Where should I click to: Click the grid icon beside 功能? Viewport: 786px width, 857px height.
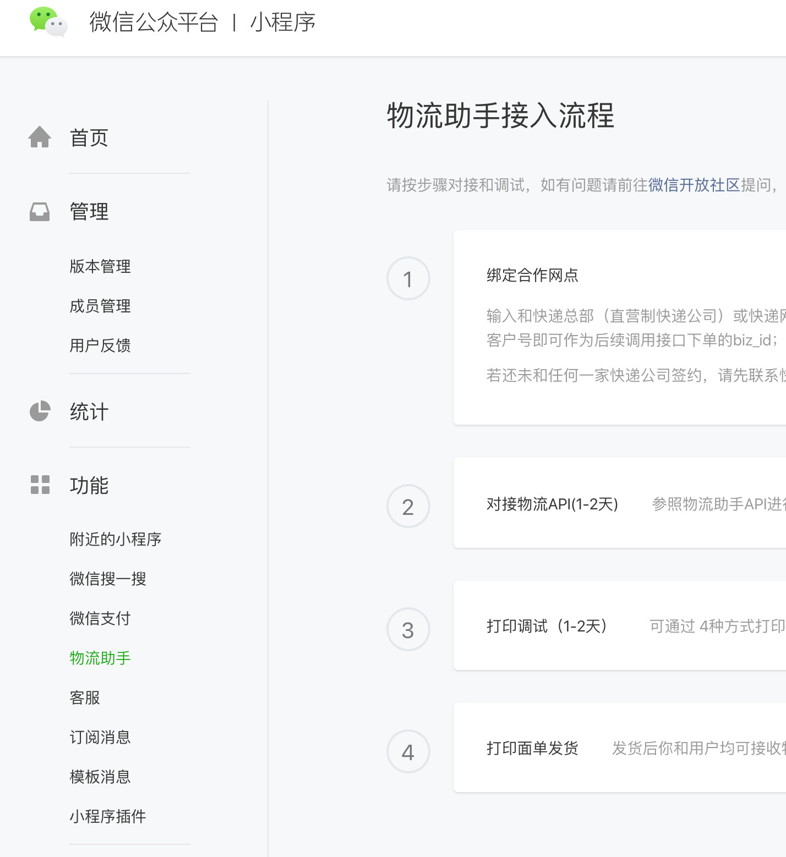click(40, 485)
